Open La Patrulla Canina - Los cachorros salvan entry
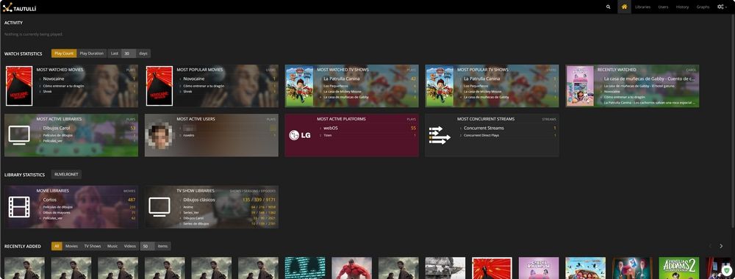Image resolution: width=735 pixels, height=279 pixels. pyautogui.click(x=649, y=103)
